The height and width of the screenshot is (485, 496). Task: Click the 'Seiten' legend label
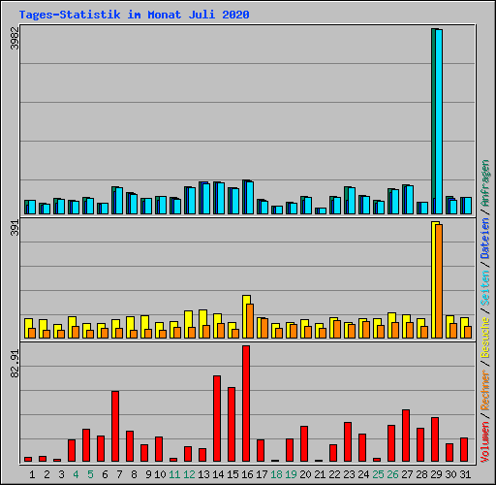point(485,288)
